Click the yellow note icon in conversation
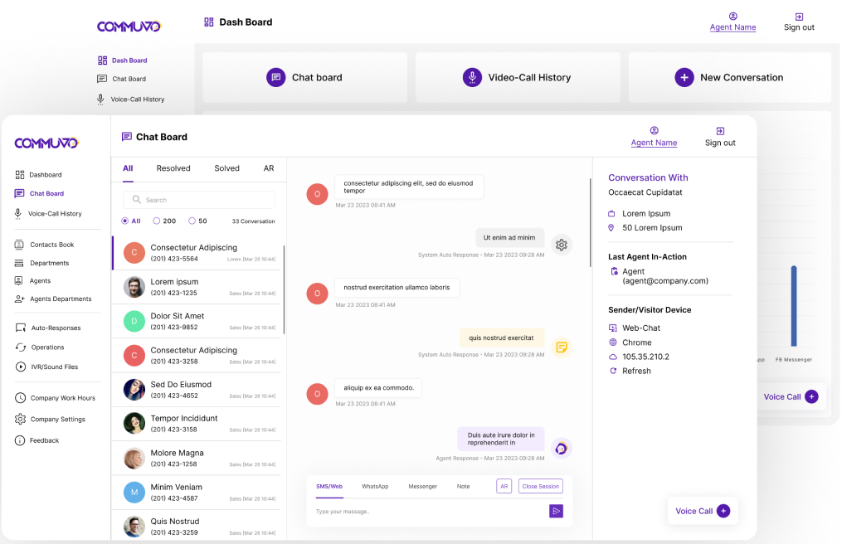Screen dimensions: 842x544 [562, 347]
